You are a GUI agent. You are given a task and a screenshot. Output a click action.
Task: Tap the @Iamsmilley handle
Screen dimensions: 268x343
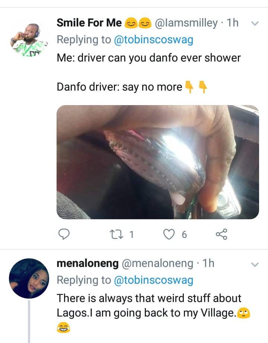(x=186, y=23)
